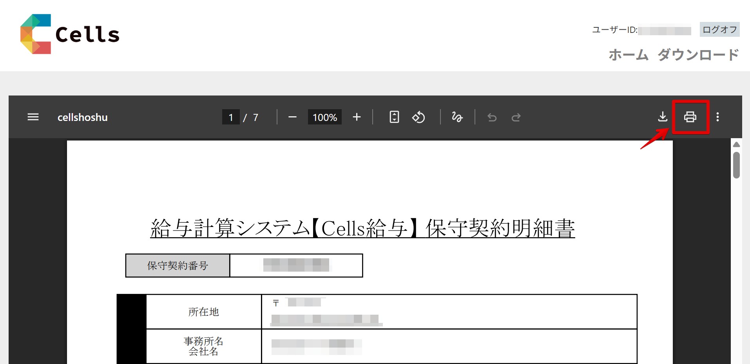Click the zoom out minus button
This screenshot has height=364, width=750.
[292, 117]
